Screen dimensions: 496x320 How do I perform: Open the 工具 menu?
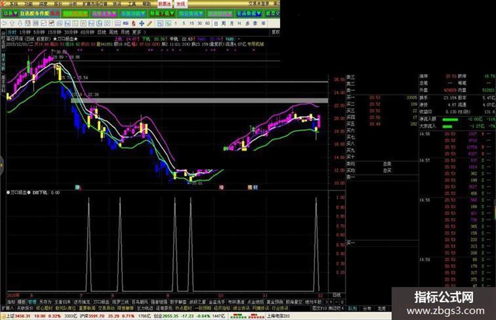[132, 4]
